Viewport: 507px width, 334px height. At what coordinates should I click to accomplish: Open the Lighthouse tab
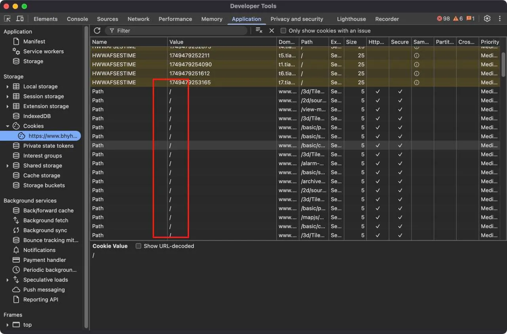coord(351,19)
